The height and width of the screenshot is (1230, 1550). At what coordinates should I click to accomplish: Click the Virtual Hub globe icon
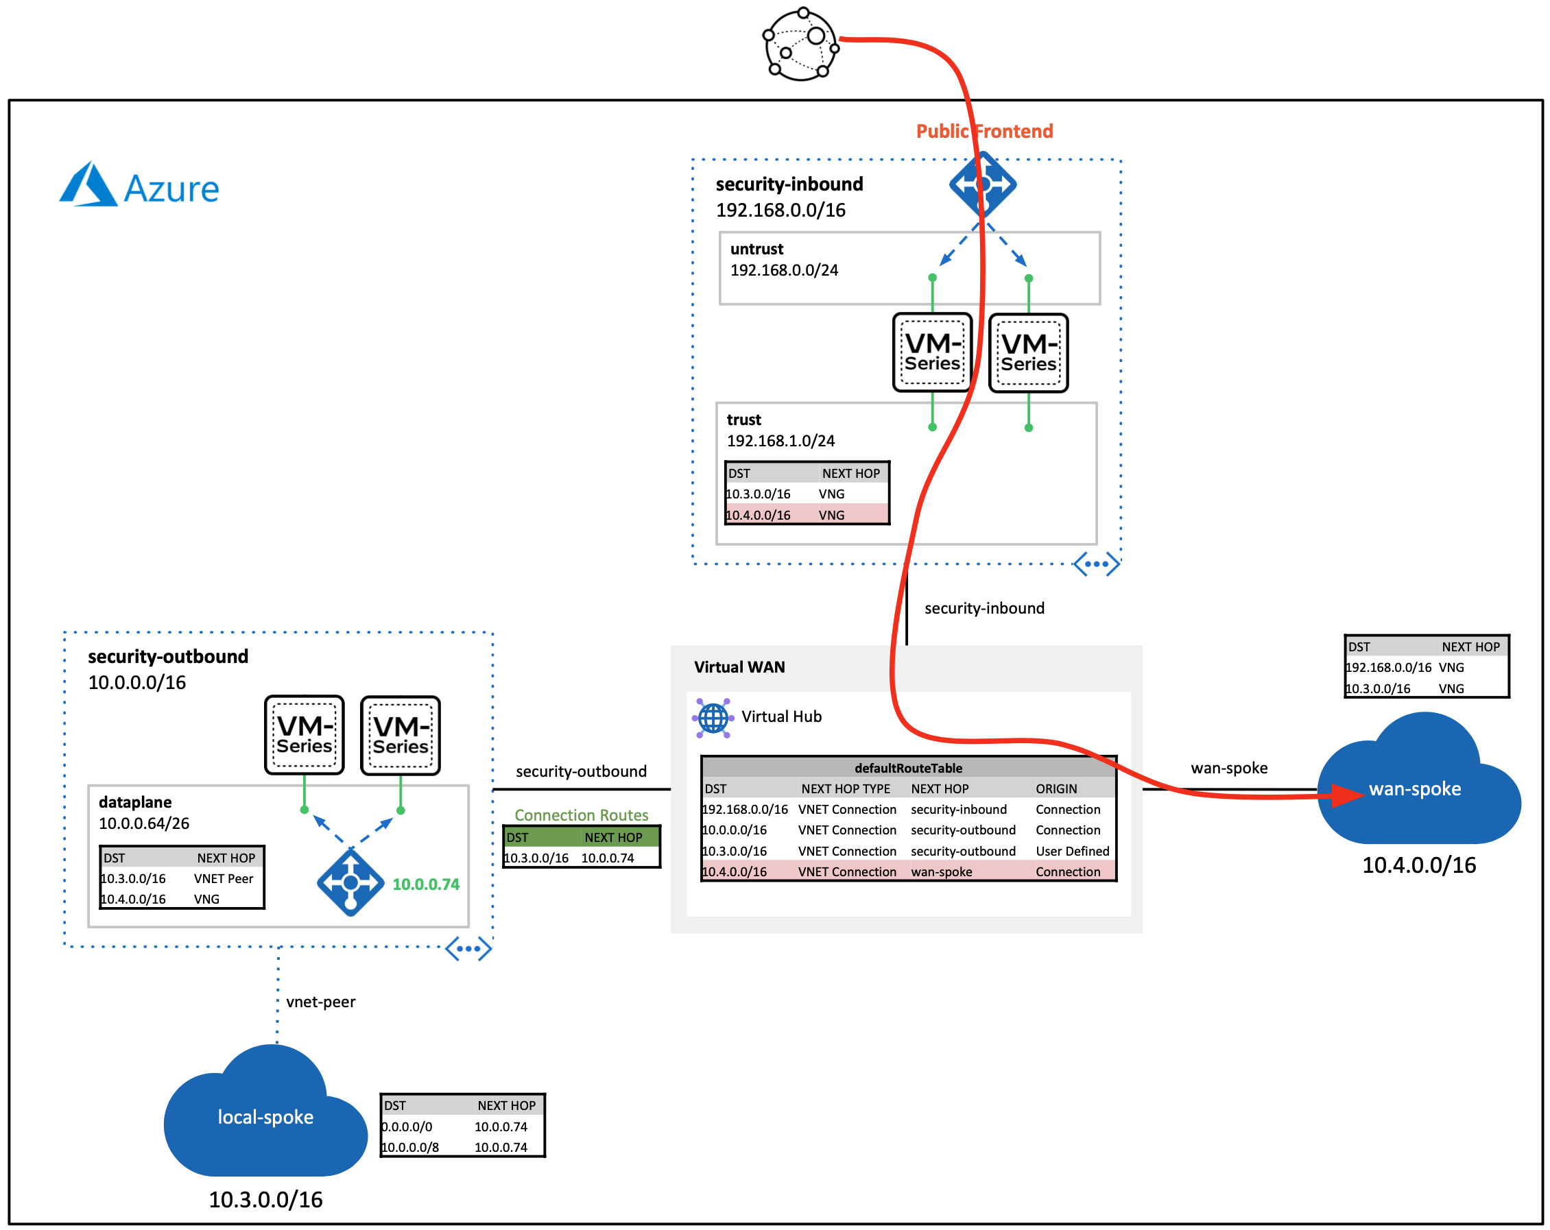(713, 717)
